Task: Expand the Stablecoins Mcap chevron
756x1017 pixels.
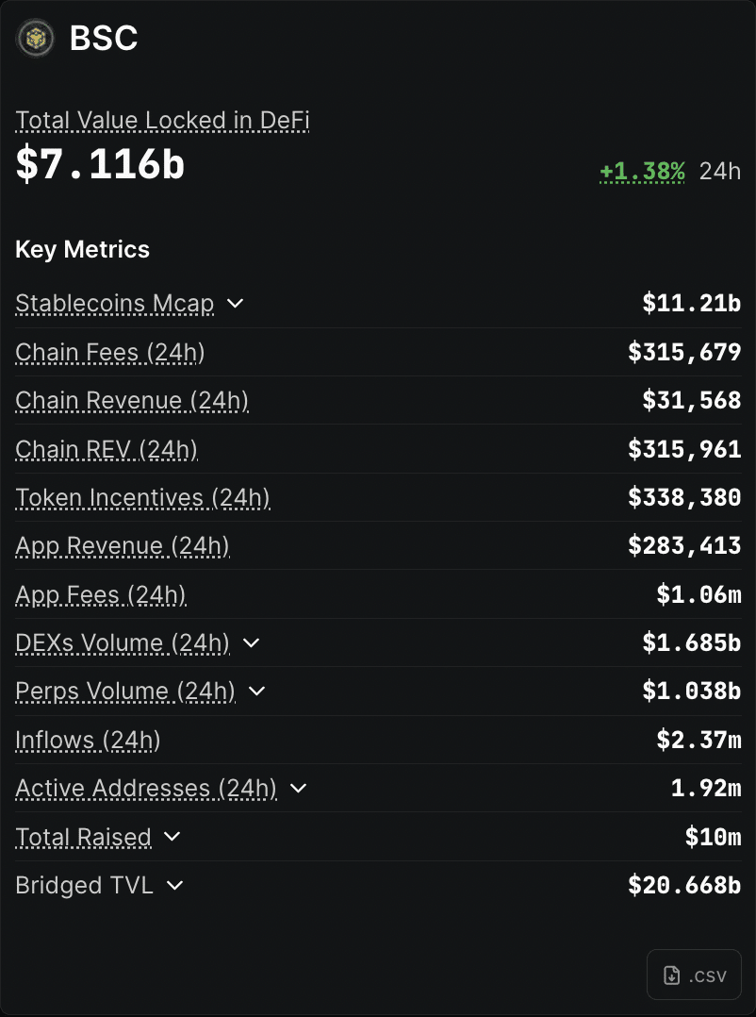Action: (x=236, y=304)
